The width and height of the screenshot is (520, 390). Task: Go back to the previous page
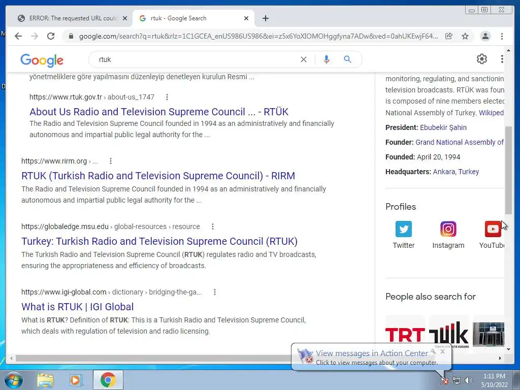click(18, 36)
